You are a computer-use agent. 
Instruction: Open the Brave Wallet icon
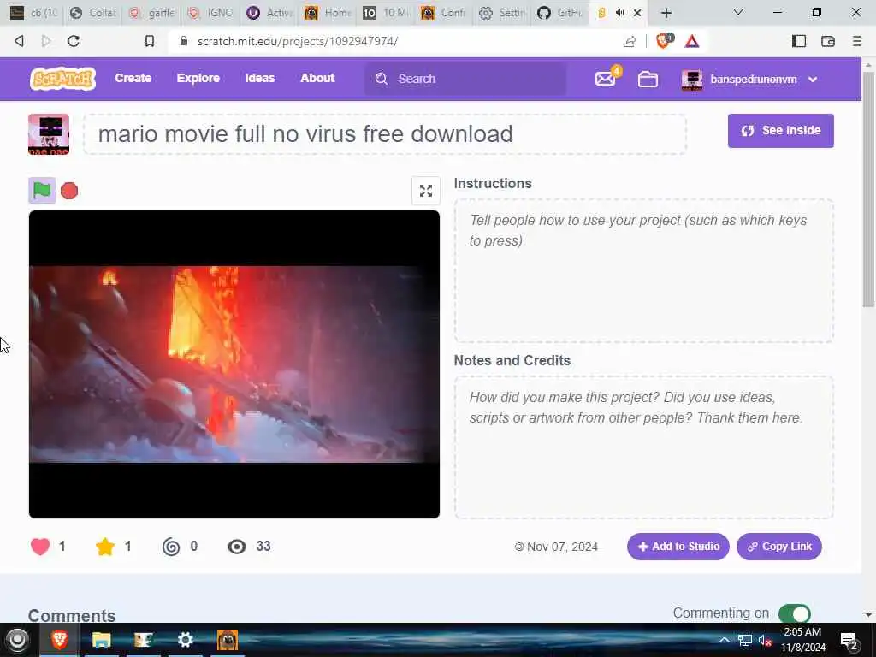coord(828,41)
